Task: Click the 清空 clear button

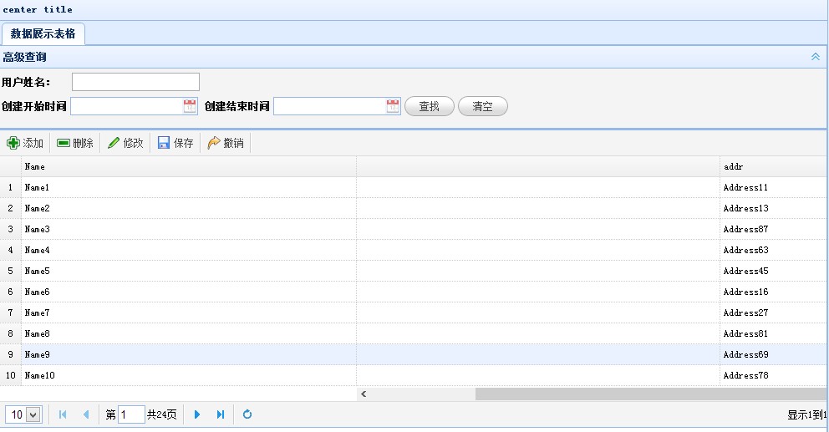Action: pos(483,106)
